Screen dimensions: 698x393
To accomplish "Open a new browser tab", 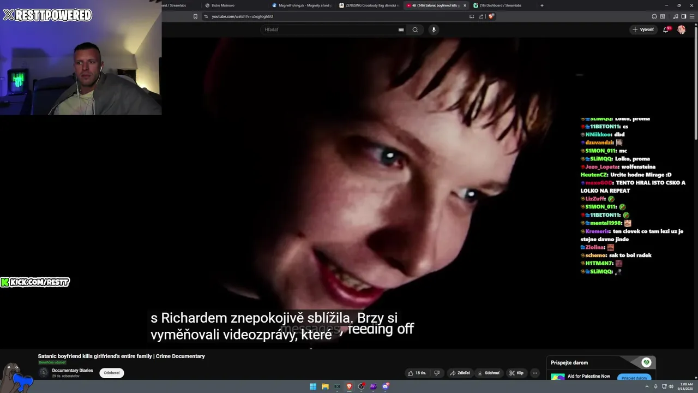I will [x=541, y=5].
